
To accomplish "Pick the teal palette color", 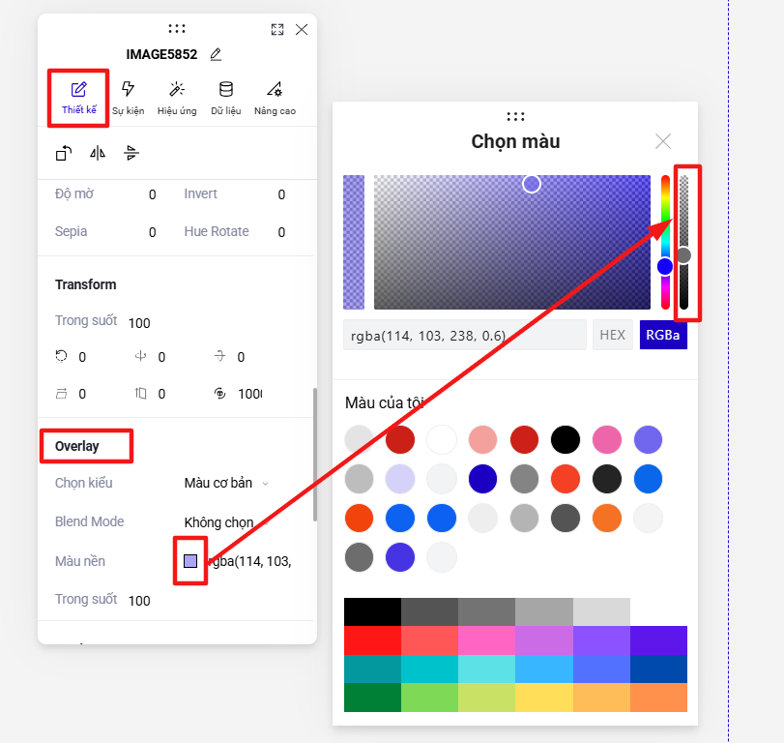I will pyautogui.click(x=372, y=669).
